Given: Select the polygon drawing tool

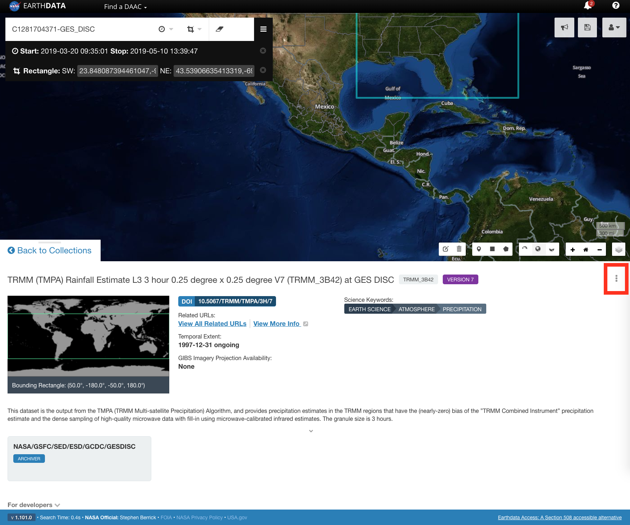Looking at the screenshot, I should 506,249.
